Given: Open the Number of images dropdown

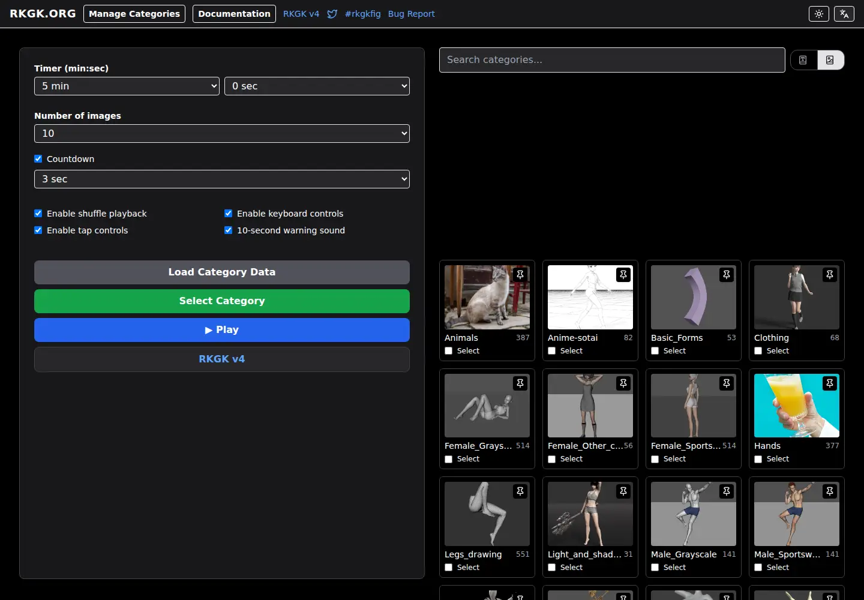Looking at the screenshot, I should tap(222, 133).
